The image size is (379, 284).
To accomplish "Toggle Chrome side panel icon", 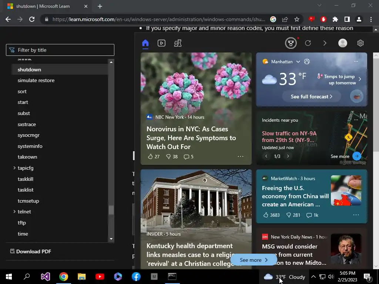I will pos(347,19).
